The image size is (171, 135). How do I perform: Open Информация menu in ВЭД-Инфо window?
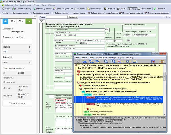(101, 58)
